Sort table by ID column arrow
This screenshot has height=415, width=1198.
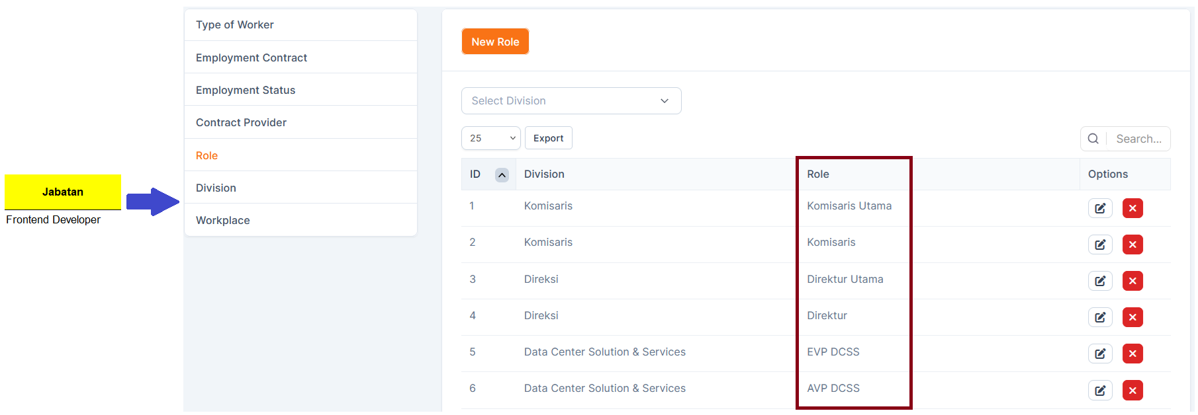502,174
